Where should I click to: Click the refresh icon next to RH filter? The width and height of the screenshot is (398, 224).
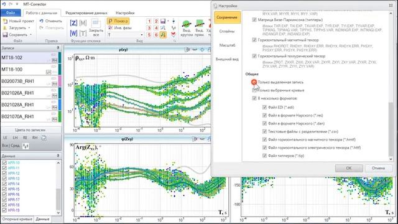click(x=44, y=138)
